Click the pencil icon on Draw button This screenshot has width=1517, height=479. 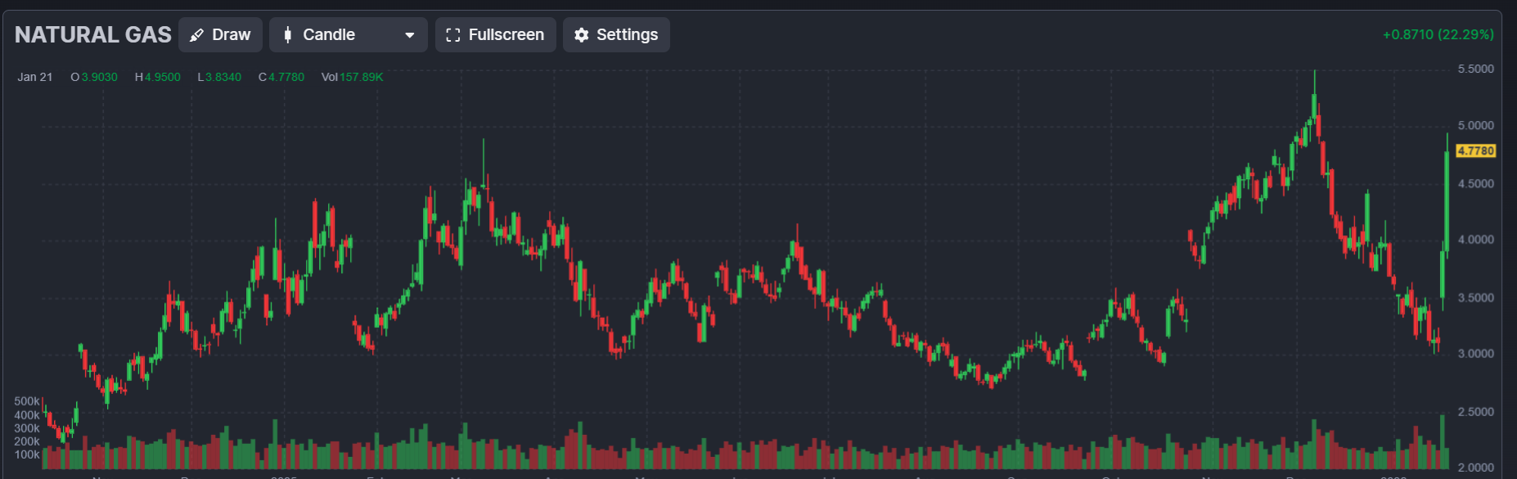196,35
